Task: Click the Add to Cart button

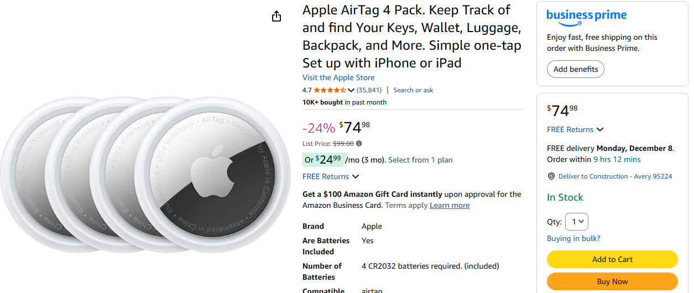Action: click(612, 259)
